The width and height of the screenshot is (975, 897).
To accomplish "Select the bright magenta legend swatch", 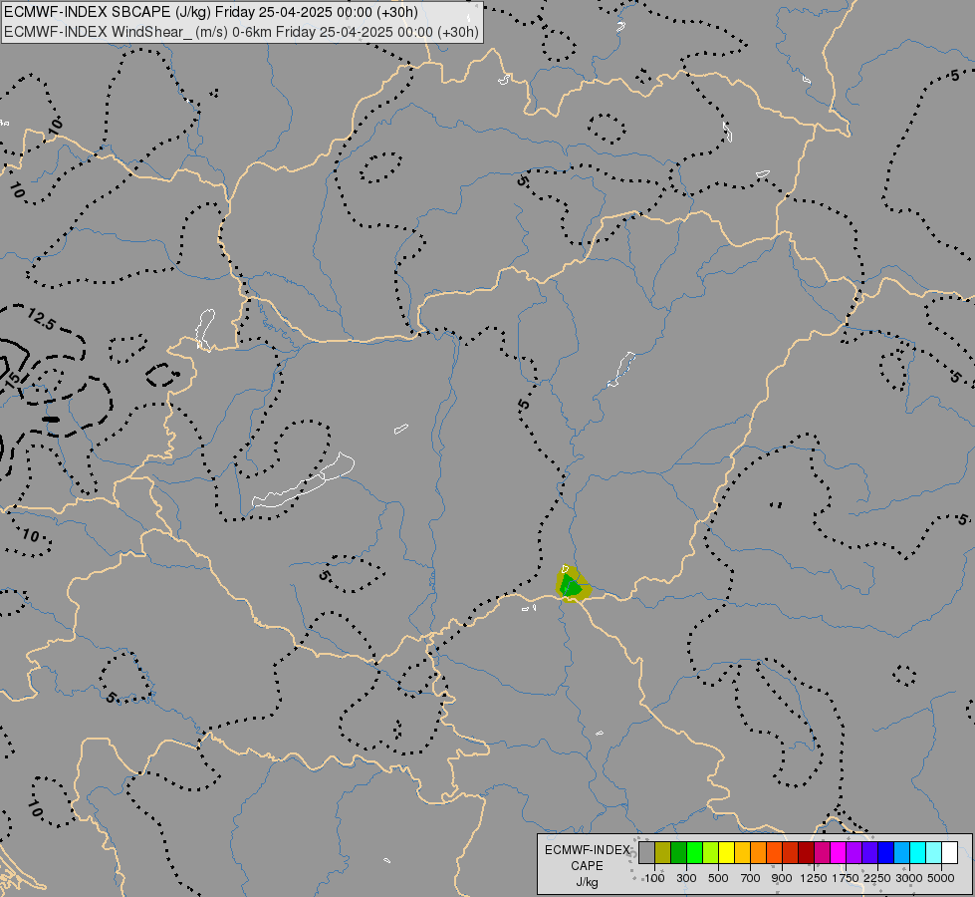I will tap(839, 853).
